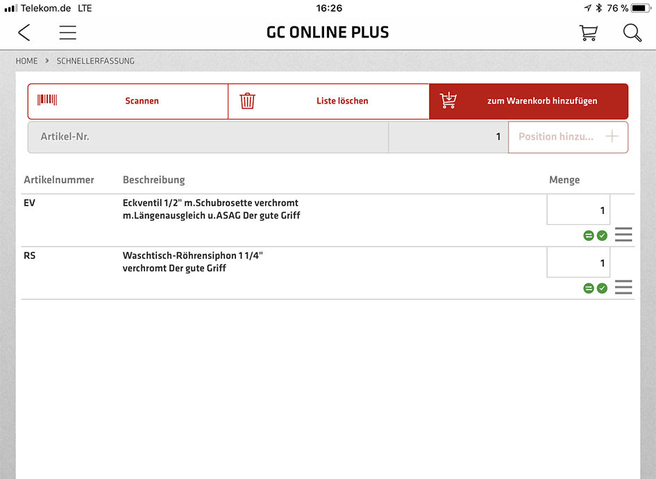
Task: Click quantity field next to Artikel-Nr.
Action: [x=448, y=137]
